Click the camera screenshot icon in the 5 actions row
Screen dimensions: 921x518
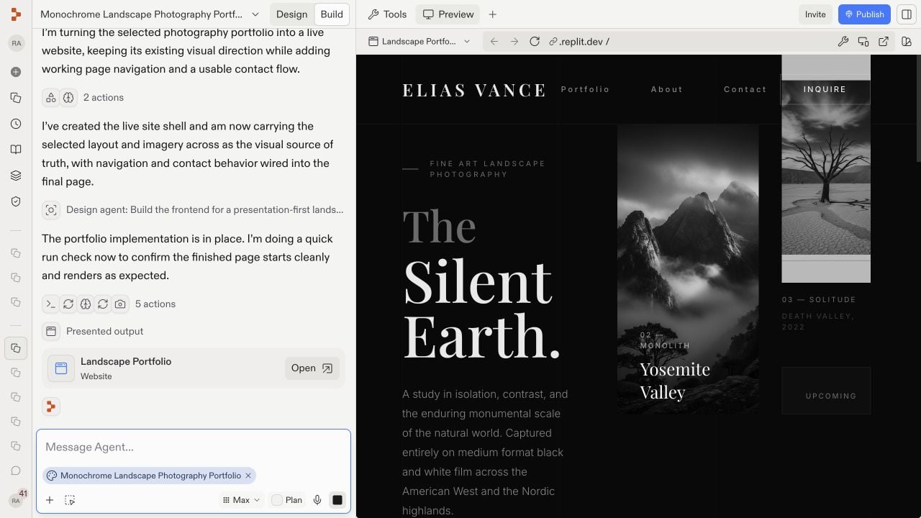120,304
